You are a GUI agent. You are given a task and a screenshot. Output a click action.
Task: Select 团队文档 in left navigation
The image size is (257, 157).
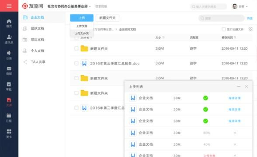click(x=38, y=28)
